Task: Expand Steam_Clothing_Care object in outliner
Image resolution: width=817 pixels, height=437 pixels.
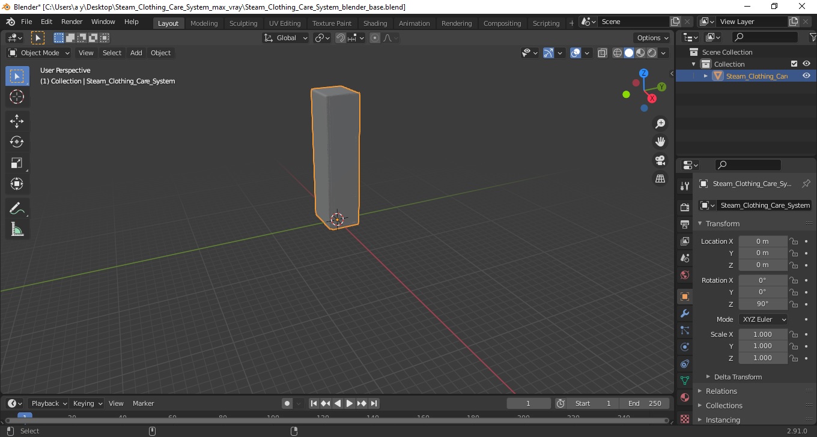Action: 706,76
